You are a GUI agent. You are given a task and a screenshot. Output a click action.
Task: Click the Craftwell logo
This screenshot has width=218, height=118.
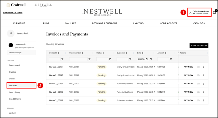point(16,5)
